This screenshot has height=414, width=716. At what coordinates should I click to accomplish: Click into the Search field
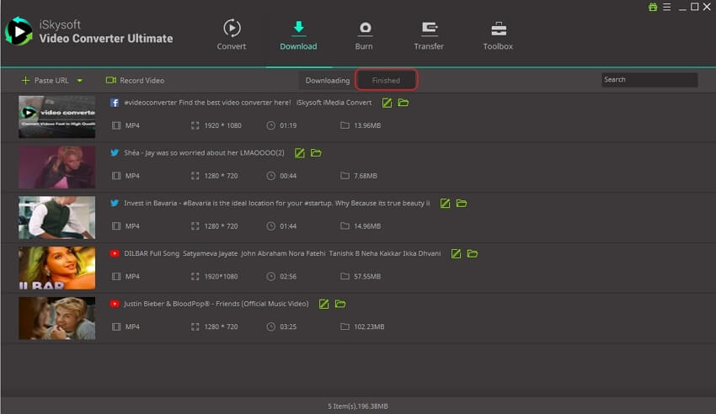point(649,80)
